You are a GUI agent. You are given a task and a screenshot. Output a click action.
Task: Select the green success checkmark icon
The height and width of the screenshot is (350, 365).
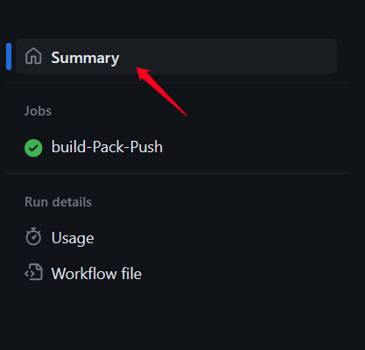click(x=33, y=148)
